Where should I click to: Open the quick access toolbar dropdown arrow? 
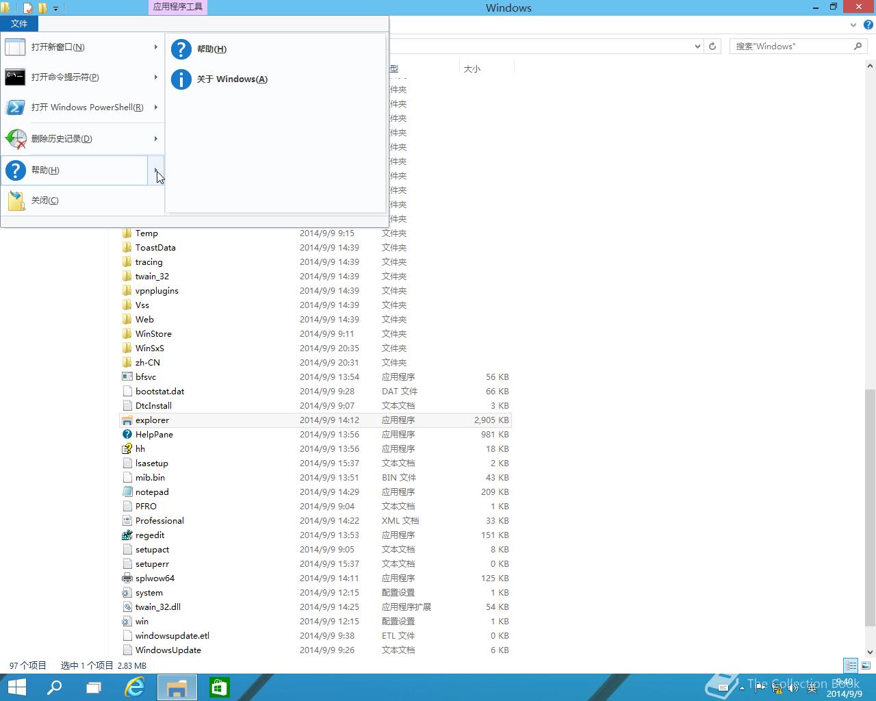point(55,8)
